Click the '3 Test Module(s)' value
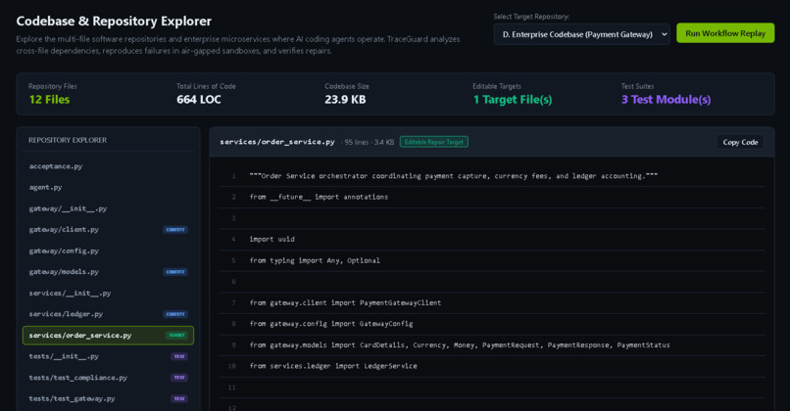Screen dimensions: 790x411 pyautogui.click(x=666, y=100)
